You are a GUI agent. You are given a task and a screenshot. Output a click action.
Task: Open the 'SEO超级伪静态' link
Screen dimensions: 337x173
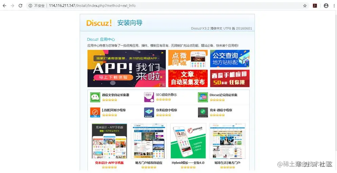(x=166, y=95)
